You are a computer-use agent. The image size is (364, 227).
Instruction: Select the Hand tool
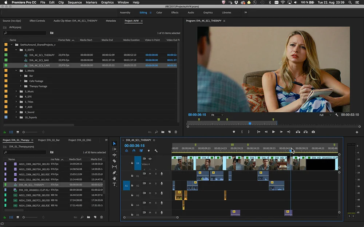[x=114, y=178]
